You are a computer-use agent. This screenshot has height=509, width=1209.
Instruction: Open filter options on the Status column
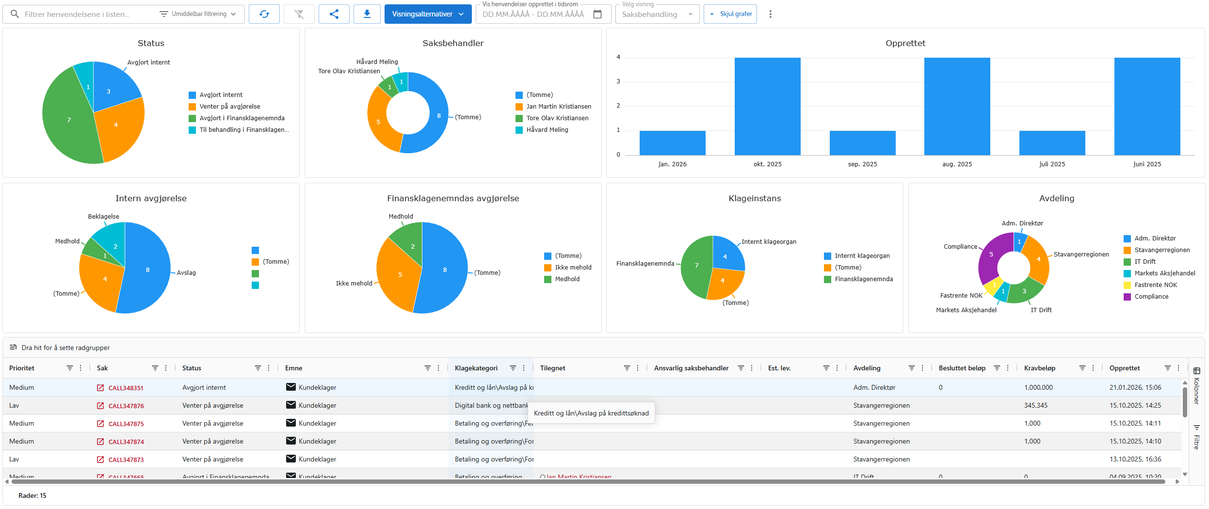[258, 368]
